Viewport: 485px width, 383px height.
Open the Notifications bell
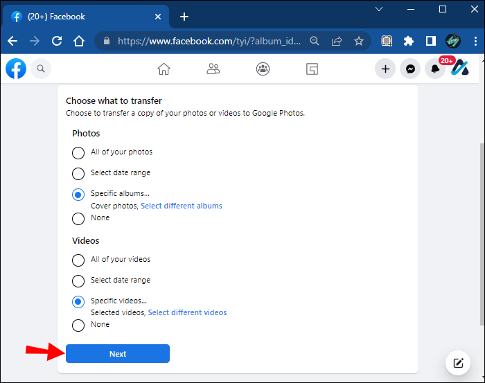click(x=435, y=69)
